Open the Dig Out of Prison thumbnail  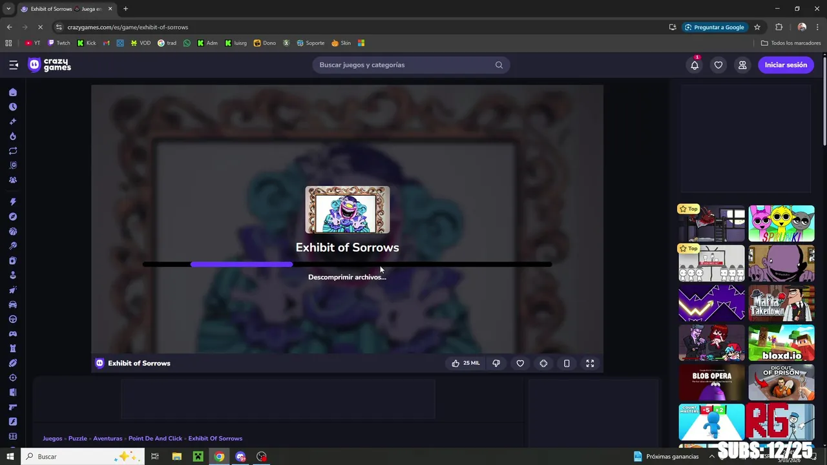point(781,382)
